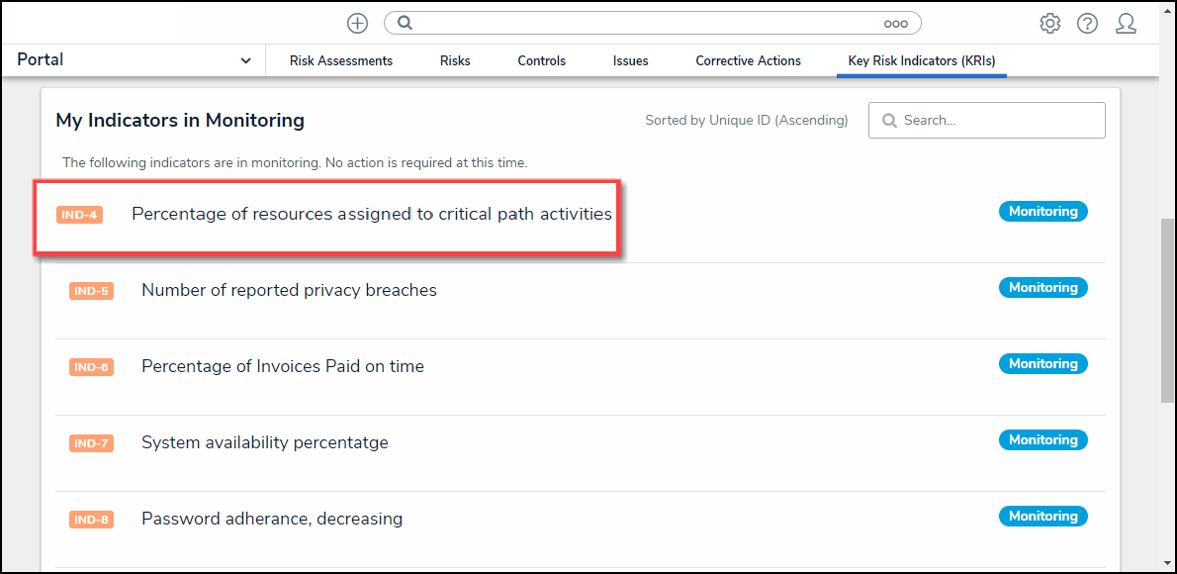The image size is (1177, 574).
Task: Open Number of reported privacy breaches
Action: tap(289, 290)
